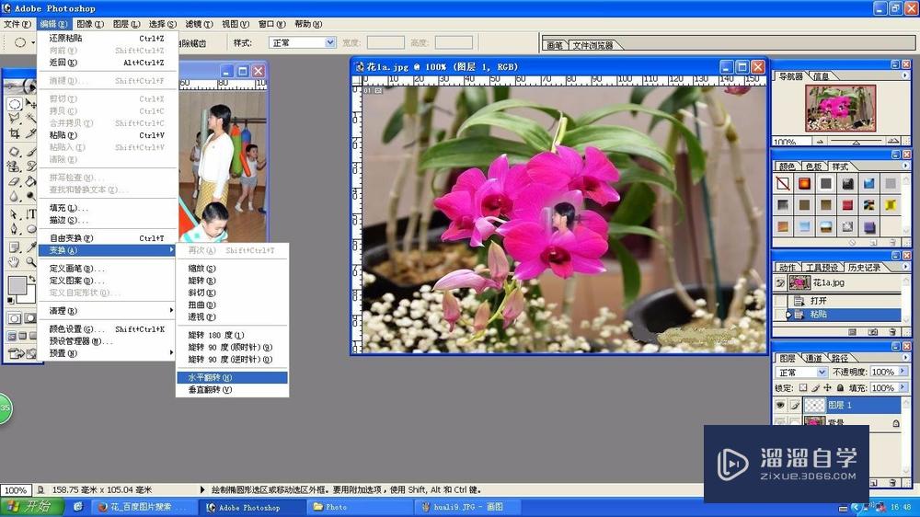Open the Styles panel flyout menu arrow
920x517 pixels.
[x=904, y=167]
